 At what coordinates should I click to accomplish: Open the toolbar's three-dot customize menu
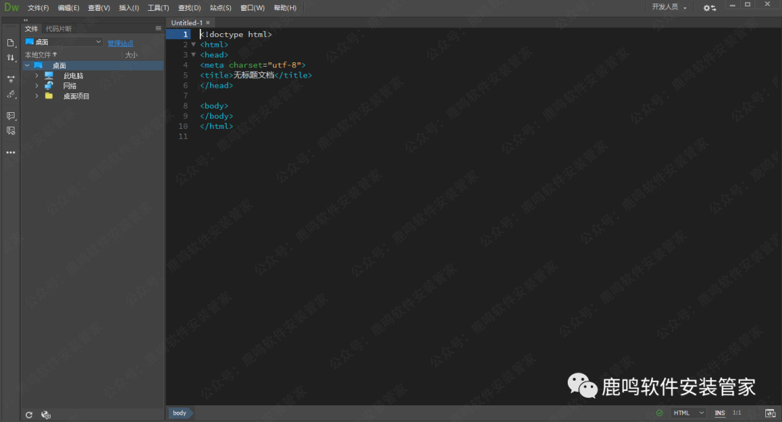(x=11, y=153)
